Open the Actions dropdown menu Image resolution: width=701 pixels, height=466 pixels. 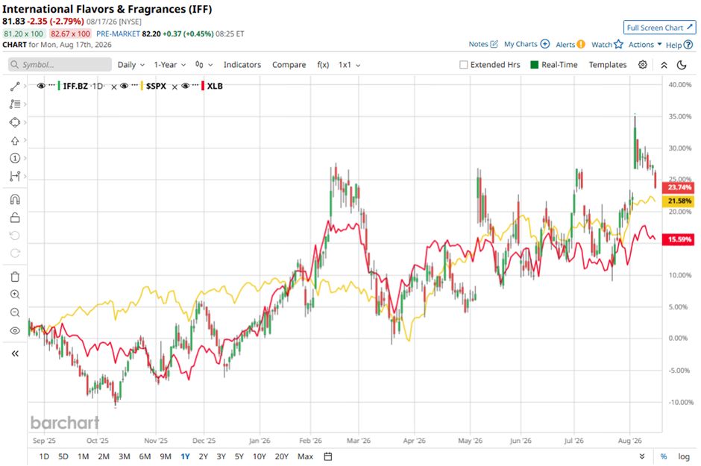(x=644, y=45)
